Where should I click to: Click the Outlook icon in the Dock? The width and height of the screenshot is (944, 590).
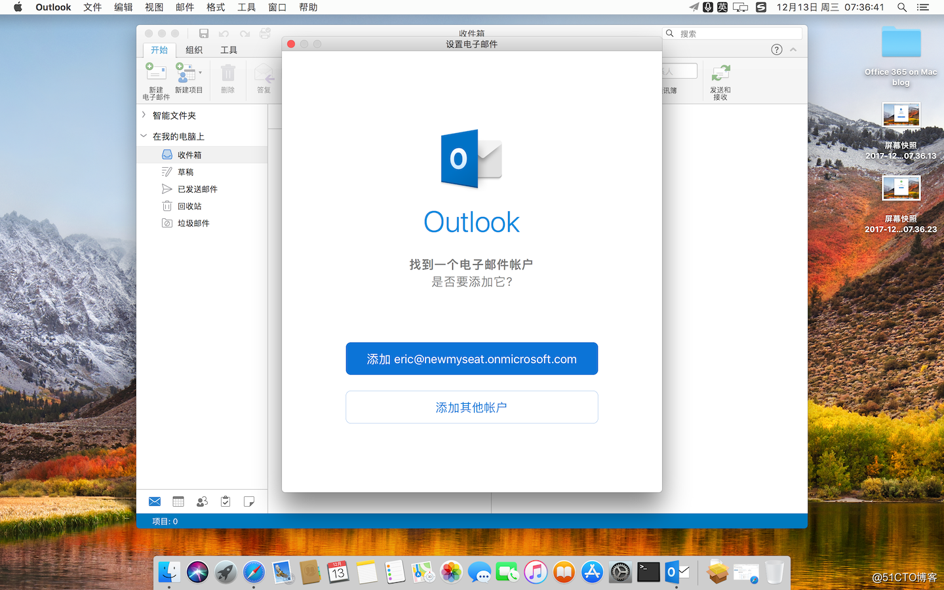pyautogui.click(x=677, y=572)
